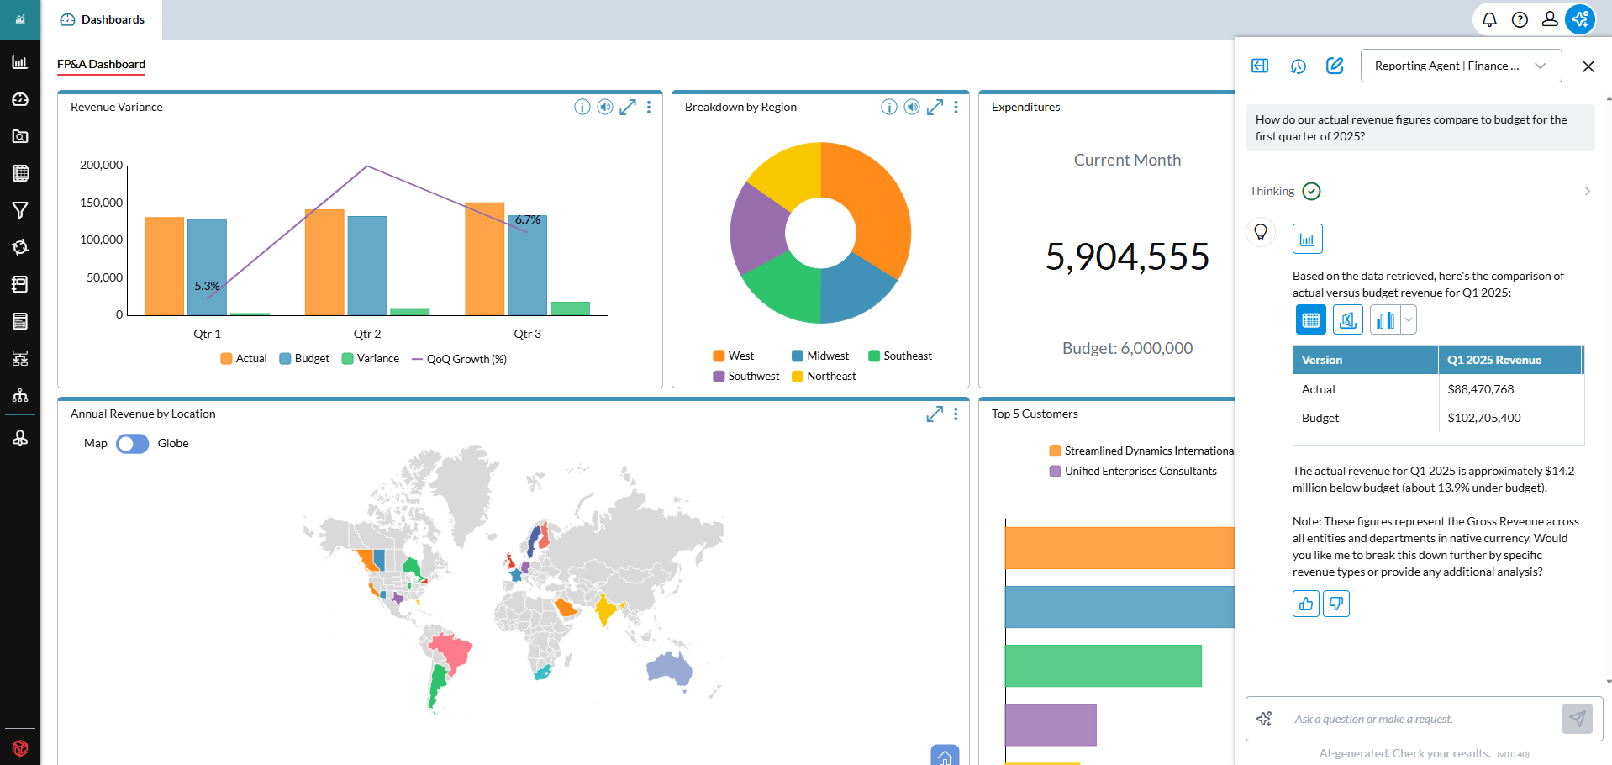The image size is (1612, 765).
Task: Switch the location view to Globe
Action: 132,443
